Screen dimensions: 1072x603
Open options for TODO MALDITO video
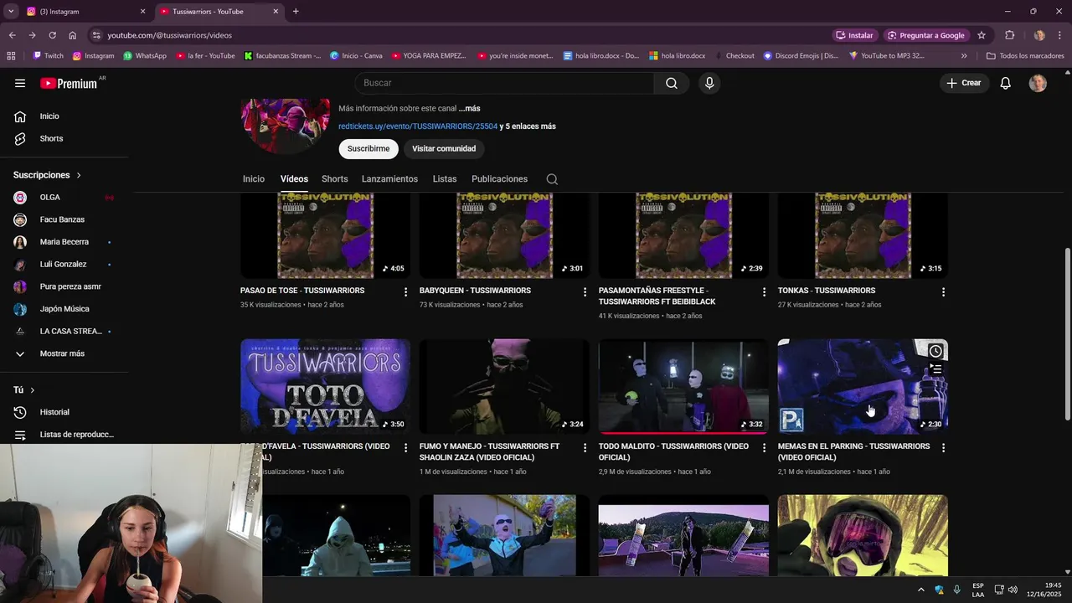(764, 447)
